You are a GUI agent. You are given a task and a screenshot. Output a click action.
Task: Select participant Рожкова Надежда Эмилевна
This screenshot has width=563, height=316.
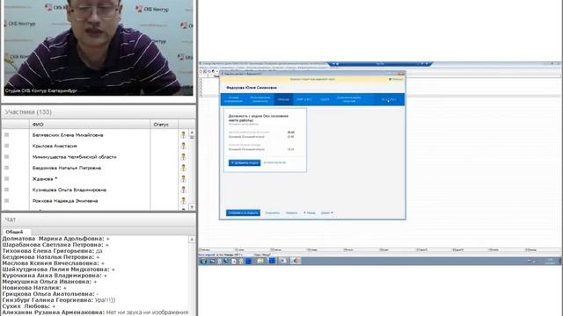point(65,201)
